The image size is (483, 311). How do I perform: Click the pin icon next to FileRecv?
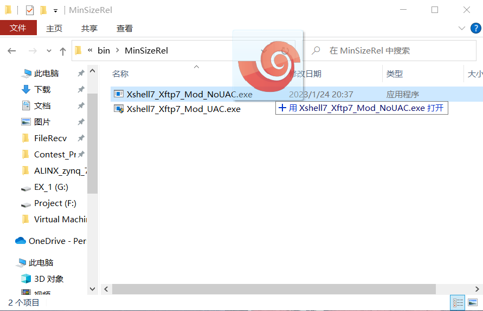click(81, 138)
